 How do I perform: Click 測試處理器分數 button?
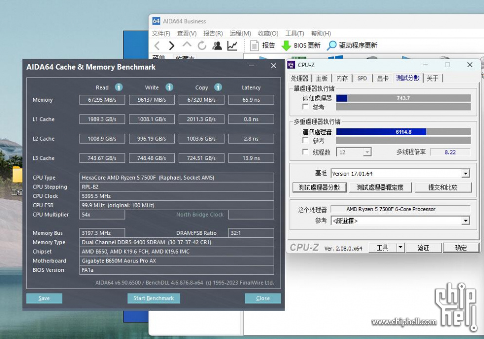pos(319,187)
